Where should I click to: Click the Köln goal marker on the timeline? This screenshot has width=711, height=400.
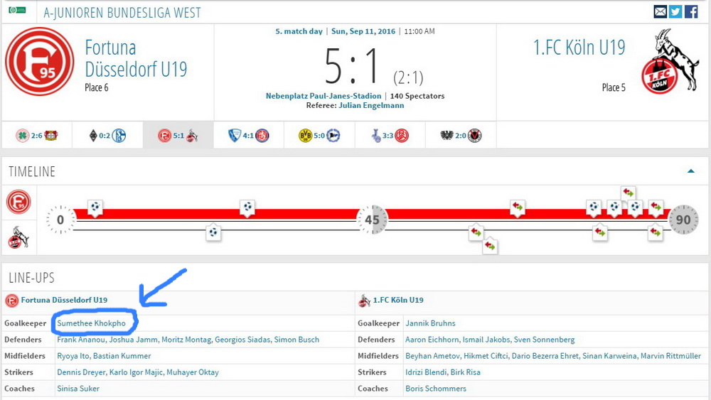tap(213, 233)
